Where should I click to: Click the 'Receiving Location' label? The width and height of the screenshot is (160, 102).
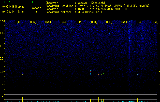(x=59, y=6)
